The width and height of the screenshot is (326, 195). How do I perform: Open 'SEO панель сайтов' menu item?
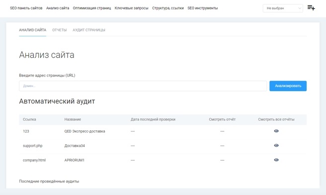(x=26, y=8)
